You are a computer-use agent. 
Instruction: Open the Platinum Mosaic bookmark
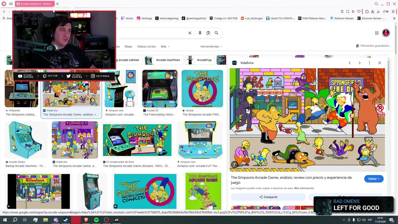point(342,18)
